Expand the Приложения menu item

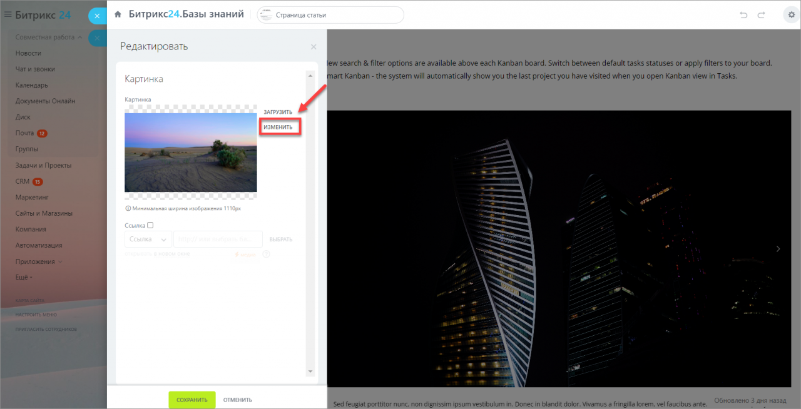coord(38,261)
